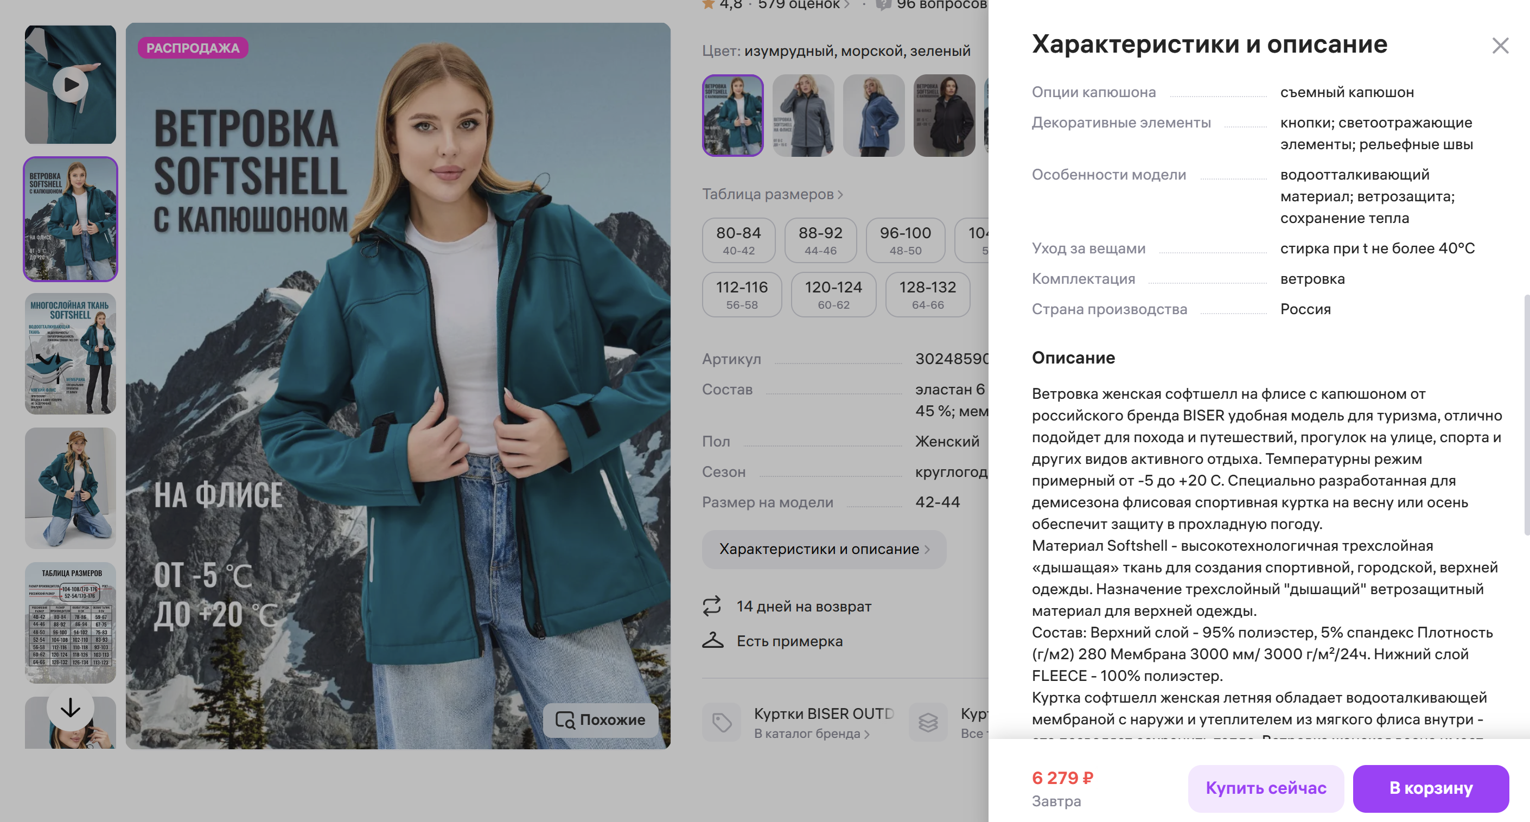Screen dimensions: 1530x822
Task: Open the В каталог бренда link
Action: click(811, 734)
